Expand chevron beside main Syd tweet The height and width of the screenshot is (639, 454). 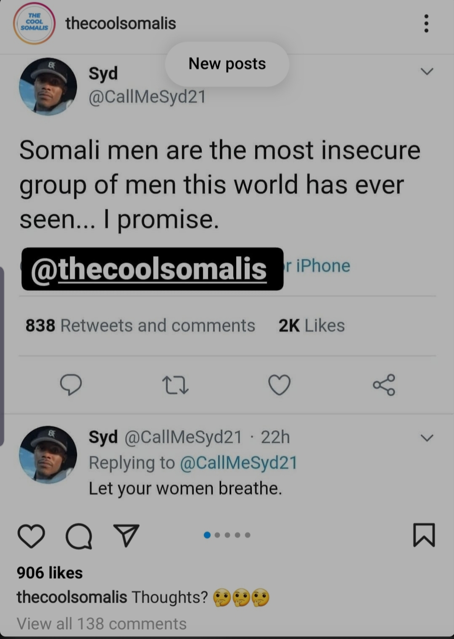tap(427, 71)
